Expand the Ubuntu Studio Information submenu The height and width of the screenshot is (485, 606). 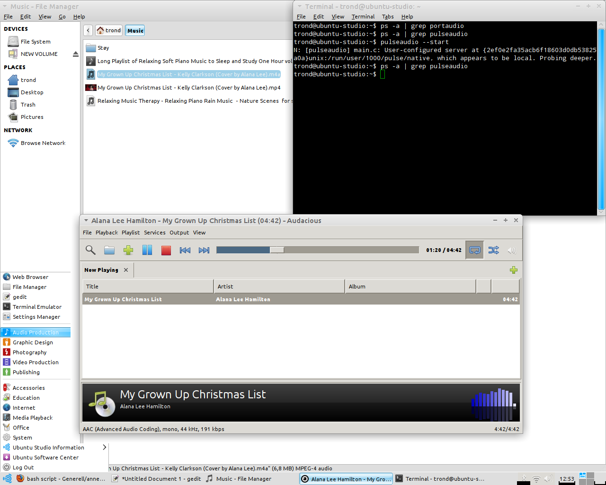pyautogui.click(x=104, y=448)
